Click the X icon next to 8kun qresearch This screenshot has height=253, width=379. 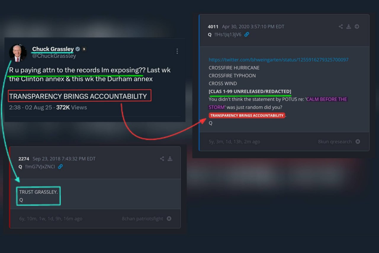click(358, 141)
